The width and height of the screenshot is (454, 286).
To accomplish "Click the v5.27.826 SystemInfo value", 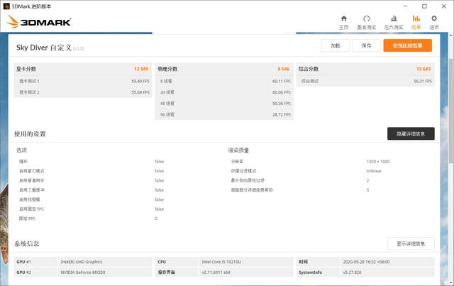I will tap(352, 273).
